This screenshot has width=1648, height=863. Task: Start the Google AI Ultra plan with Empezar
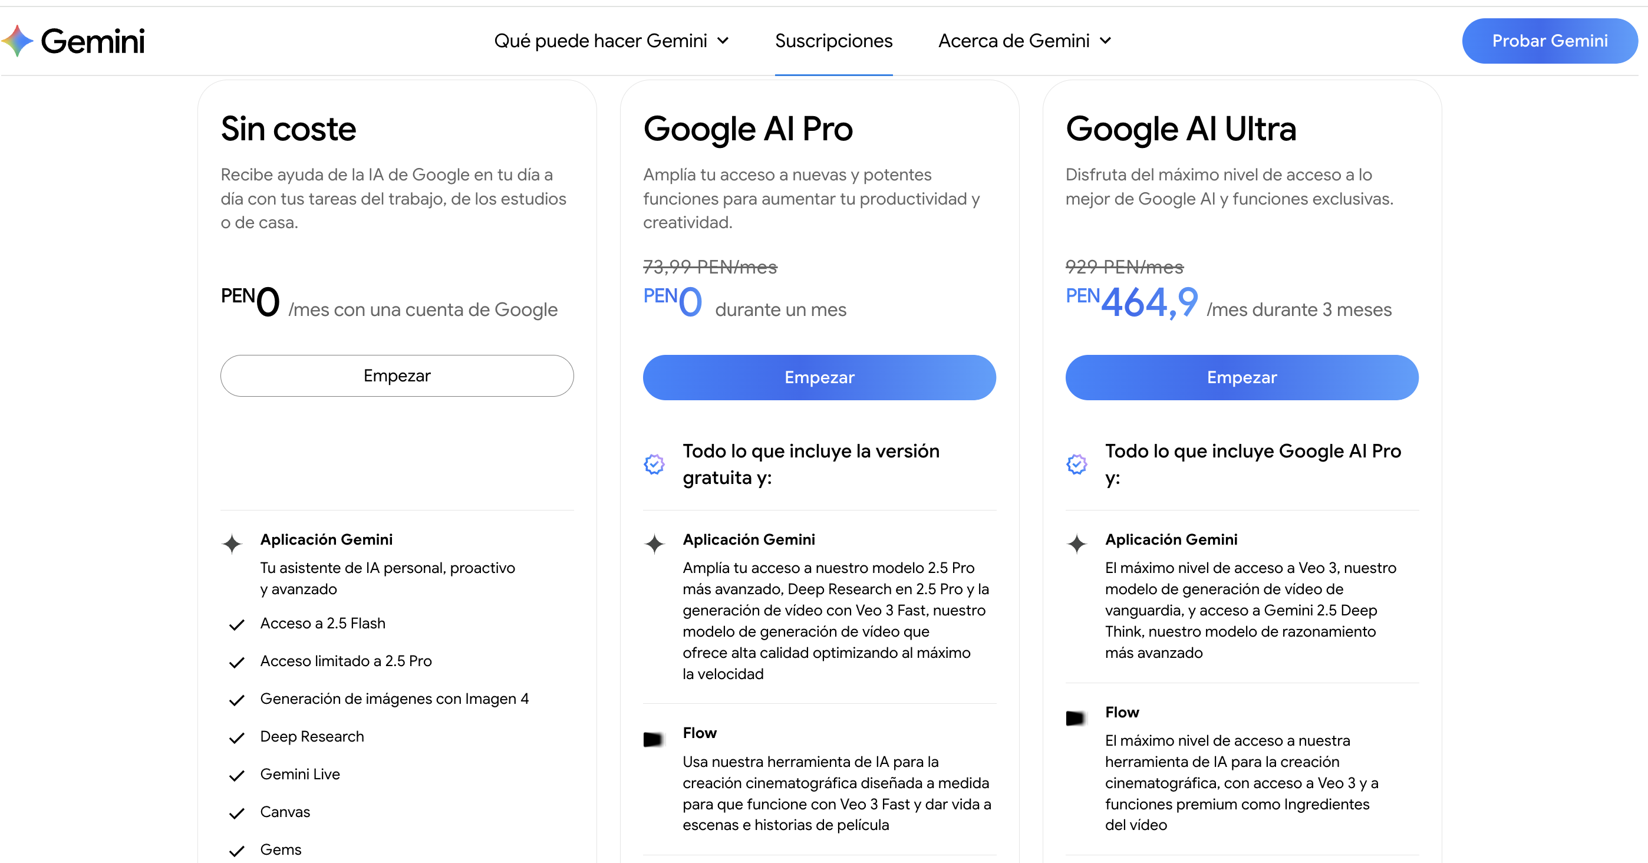pos(1241,377)
